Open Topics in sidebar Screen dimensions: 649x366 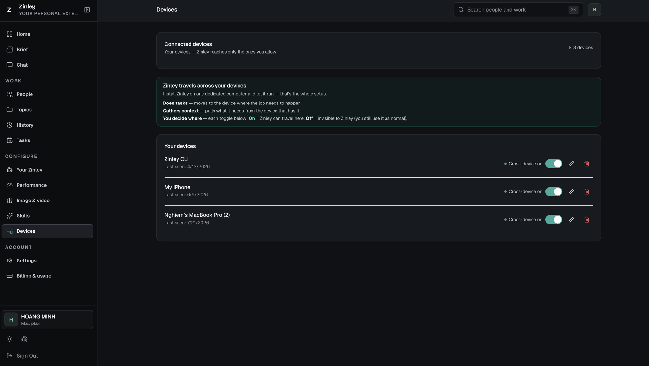[47, 110]
